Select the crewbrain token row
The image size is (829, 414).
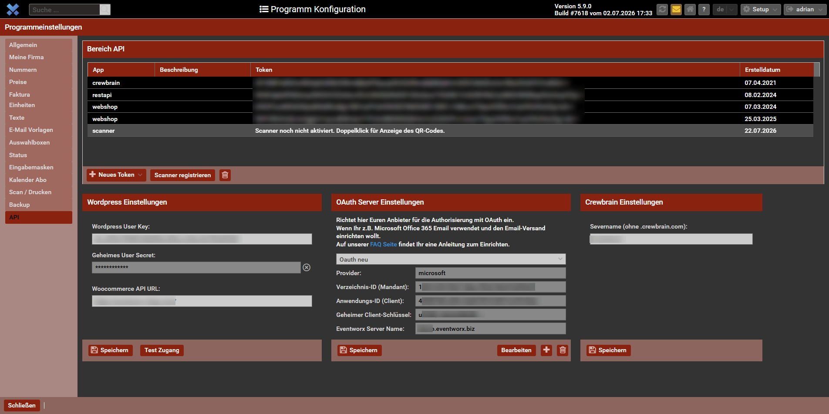tap(450, 83)
